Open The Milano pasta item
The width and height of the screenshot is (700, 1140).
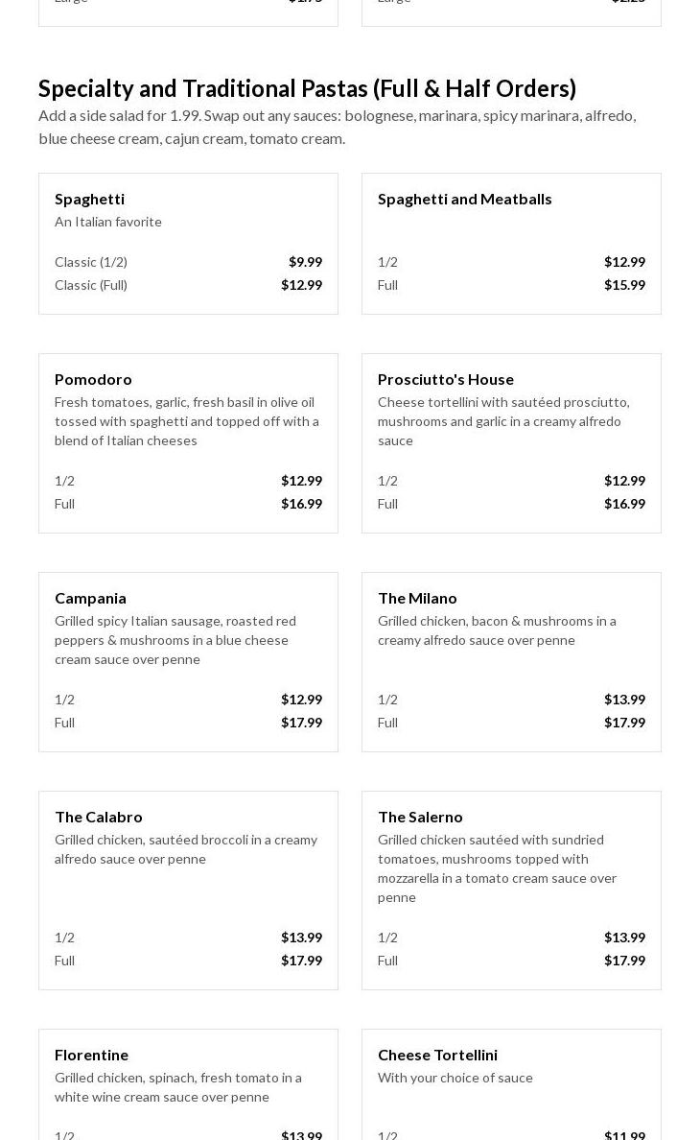(418, 598)
